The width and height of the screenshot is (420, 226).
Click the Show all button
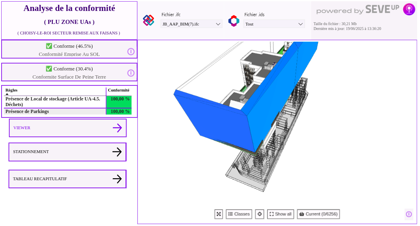(280, 214)
